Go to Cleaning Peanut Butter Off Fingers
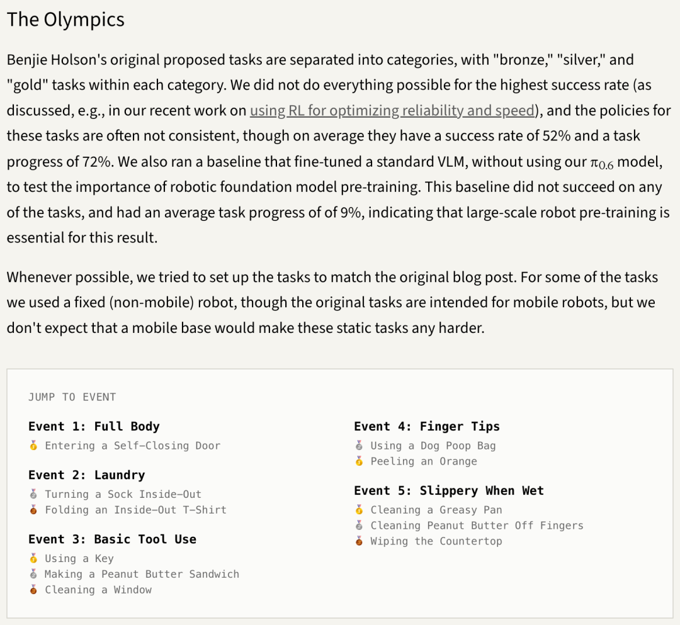The image size is (680, 625). pos(477,526)
